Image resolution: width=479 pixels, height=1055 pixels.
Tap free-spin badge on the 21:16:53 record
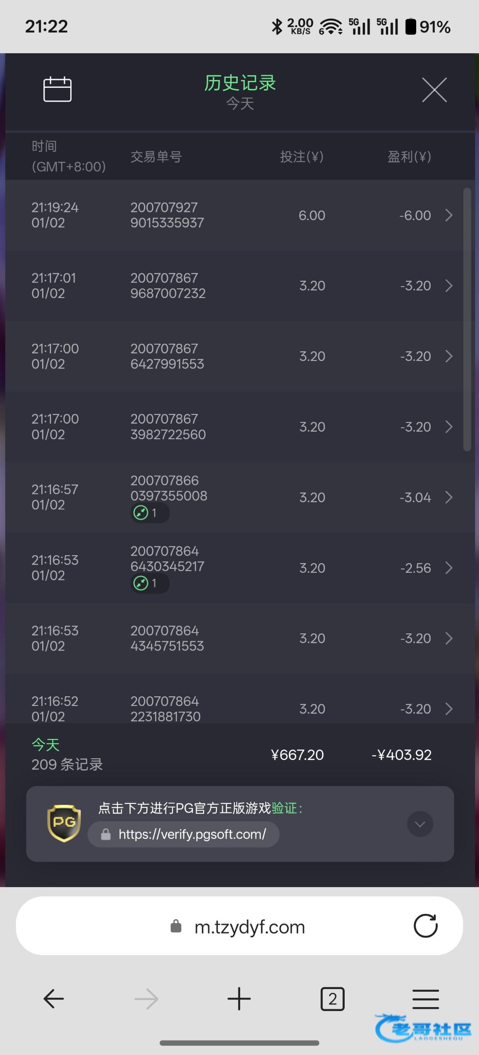(149, 583)
